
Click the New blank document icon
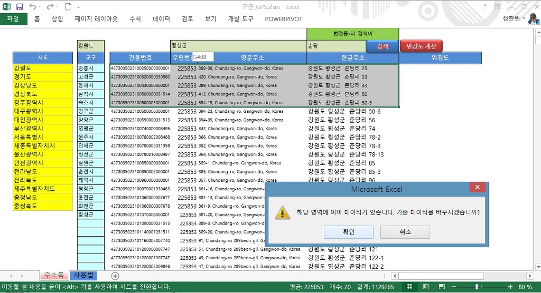tap(67, 7)
